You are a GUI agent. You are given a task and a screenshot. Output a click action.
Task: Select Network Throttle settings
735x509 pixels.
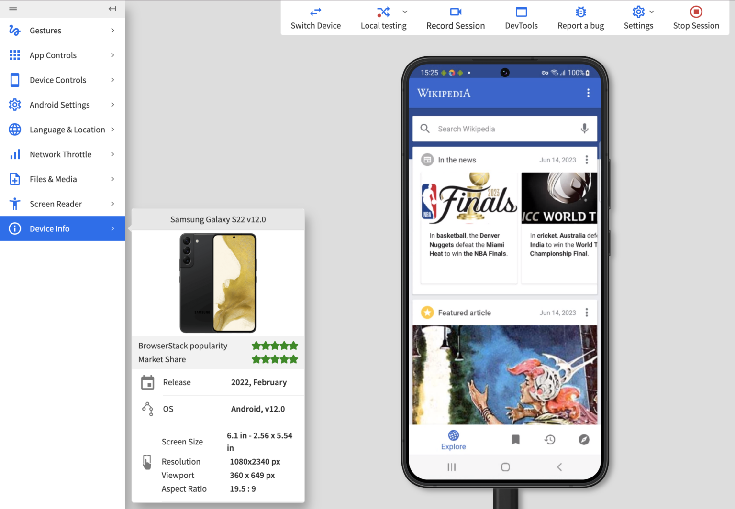coord(60,154)
